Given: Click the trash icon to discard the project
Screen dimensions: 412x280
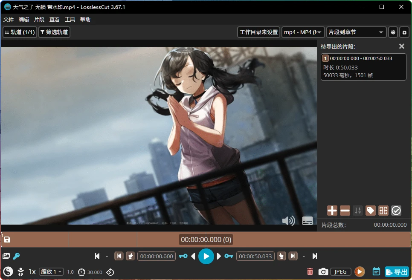Looking at the screenshot, I should coord(310,271).
